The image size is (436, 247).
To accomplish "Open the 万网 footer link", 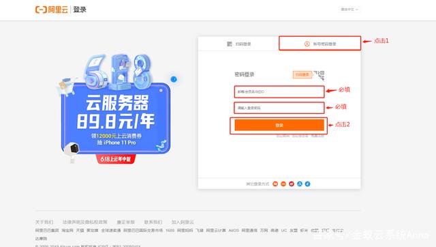I will click(264, 231).
